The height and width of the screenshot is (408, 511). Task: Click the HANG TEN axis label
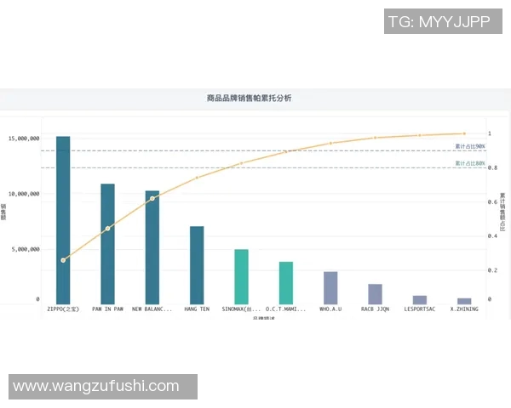(x=197, y=309)
